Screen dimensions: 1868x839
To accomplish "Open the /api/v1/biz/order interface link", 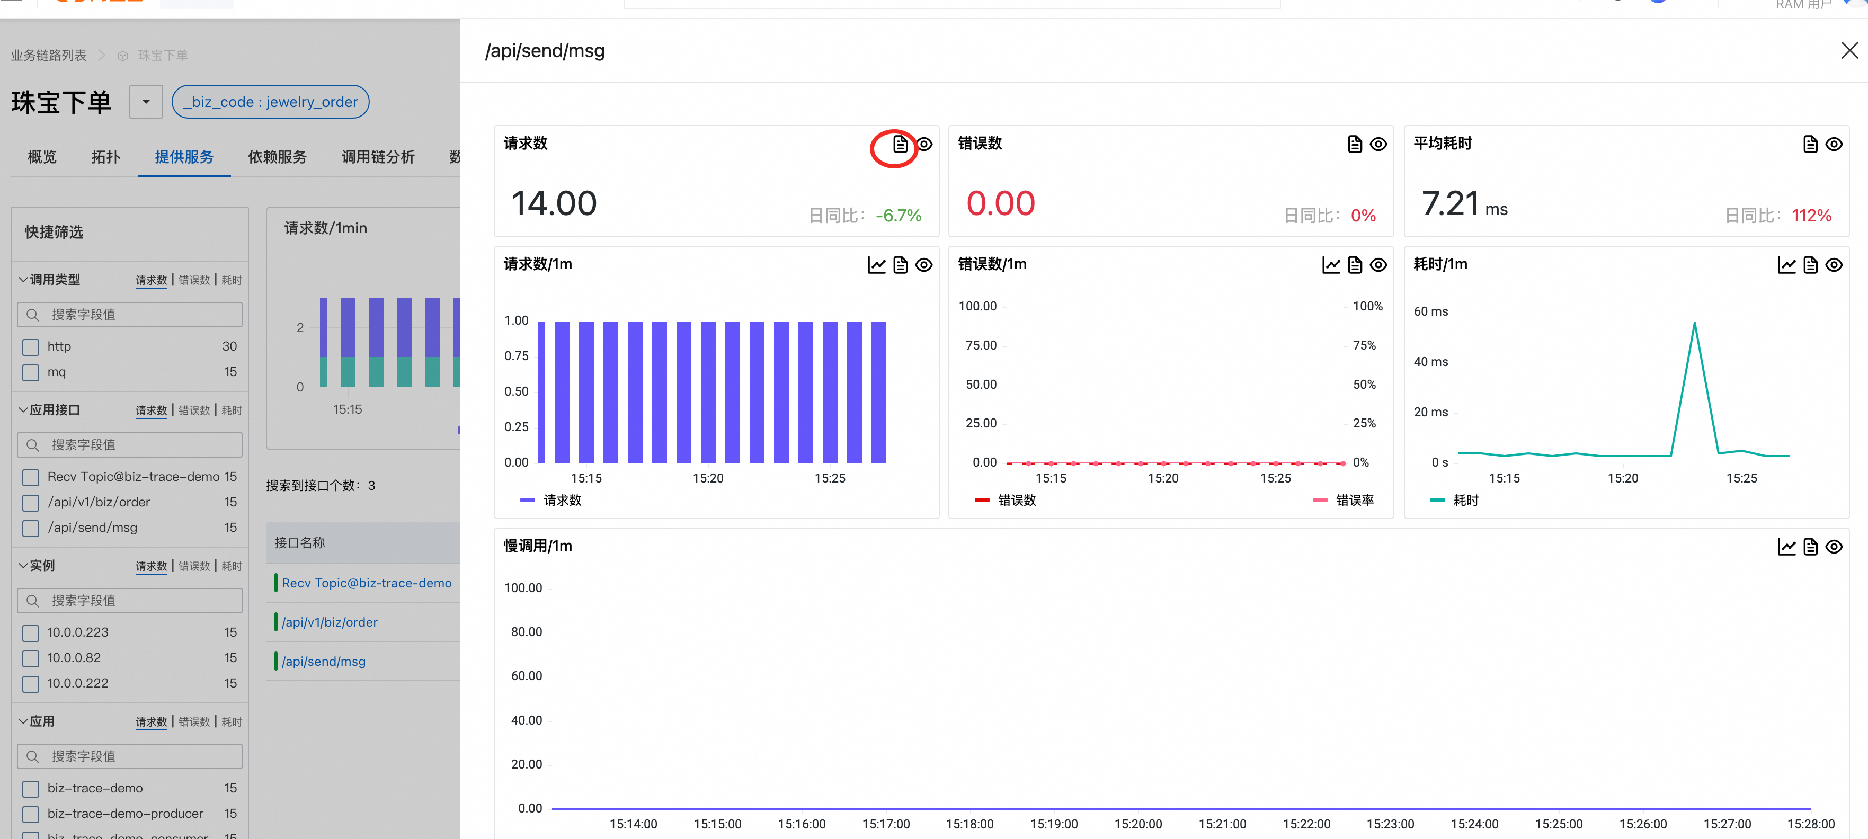I will click(329, 622).
